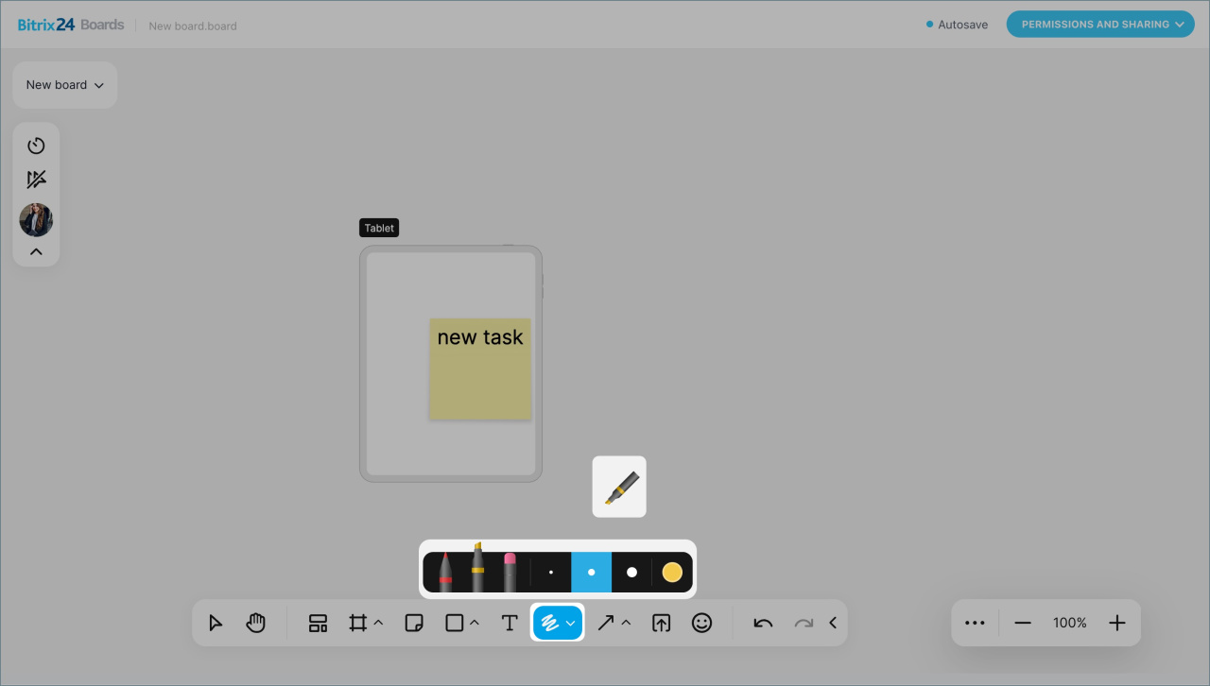
Task: Collapse the left sidebar panel chevron
Action: pos(36,251)
